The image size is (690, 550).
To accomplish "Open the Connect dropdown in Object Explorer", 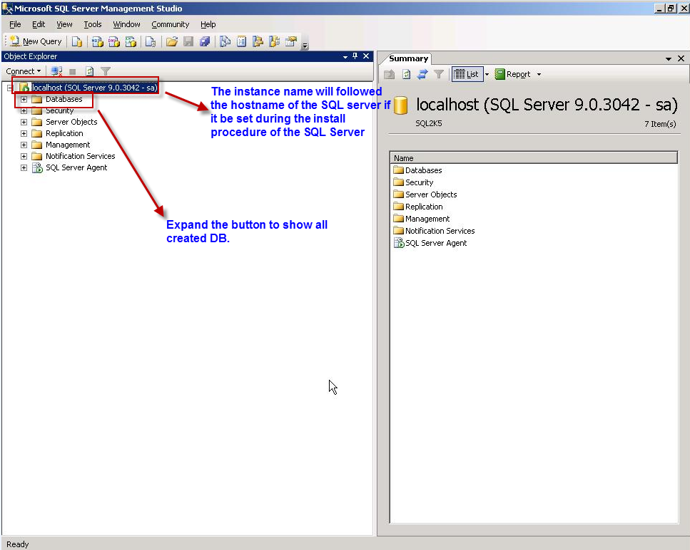I will [x=23, y=71].
